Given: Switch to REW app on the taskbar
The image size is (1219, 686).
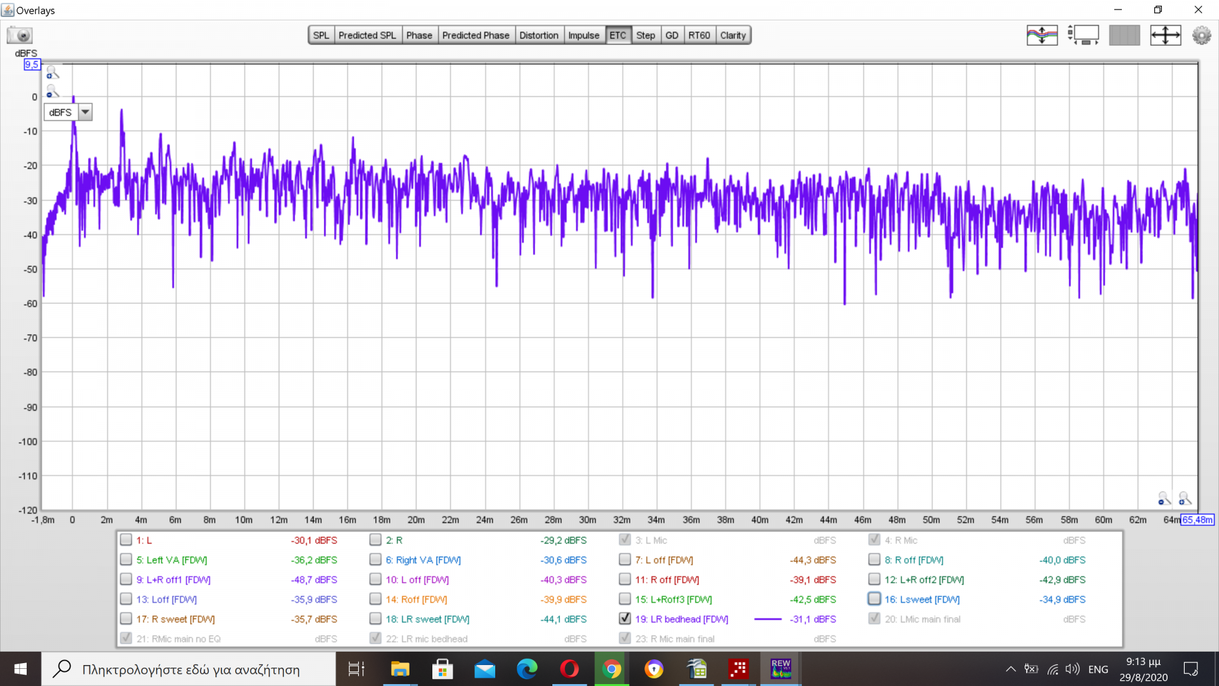Looking at the screenshot, I should point(781,669).
